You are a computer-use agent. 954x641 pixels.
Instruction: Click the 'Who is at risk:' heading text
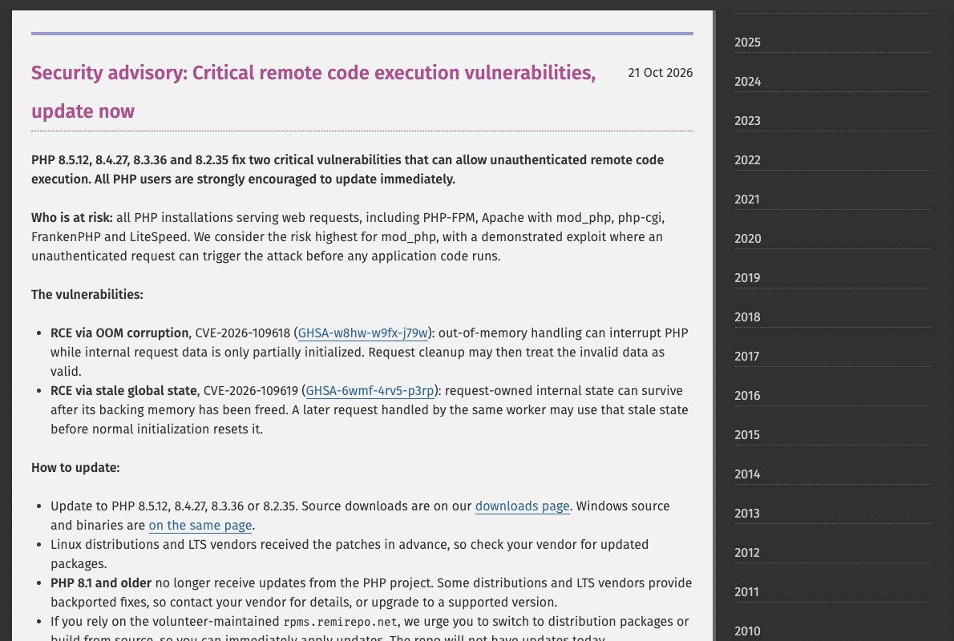tap(72, 218)
